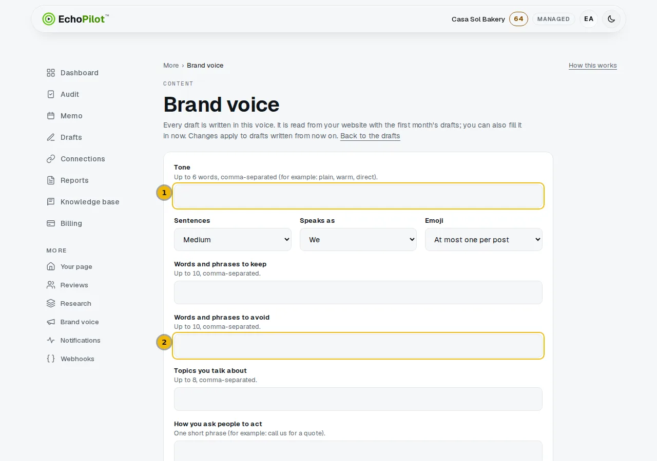Follow Back to the drafts link
The width and height of the screenshot is (657, 461).
(x=370, y=136)
